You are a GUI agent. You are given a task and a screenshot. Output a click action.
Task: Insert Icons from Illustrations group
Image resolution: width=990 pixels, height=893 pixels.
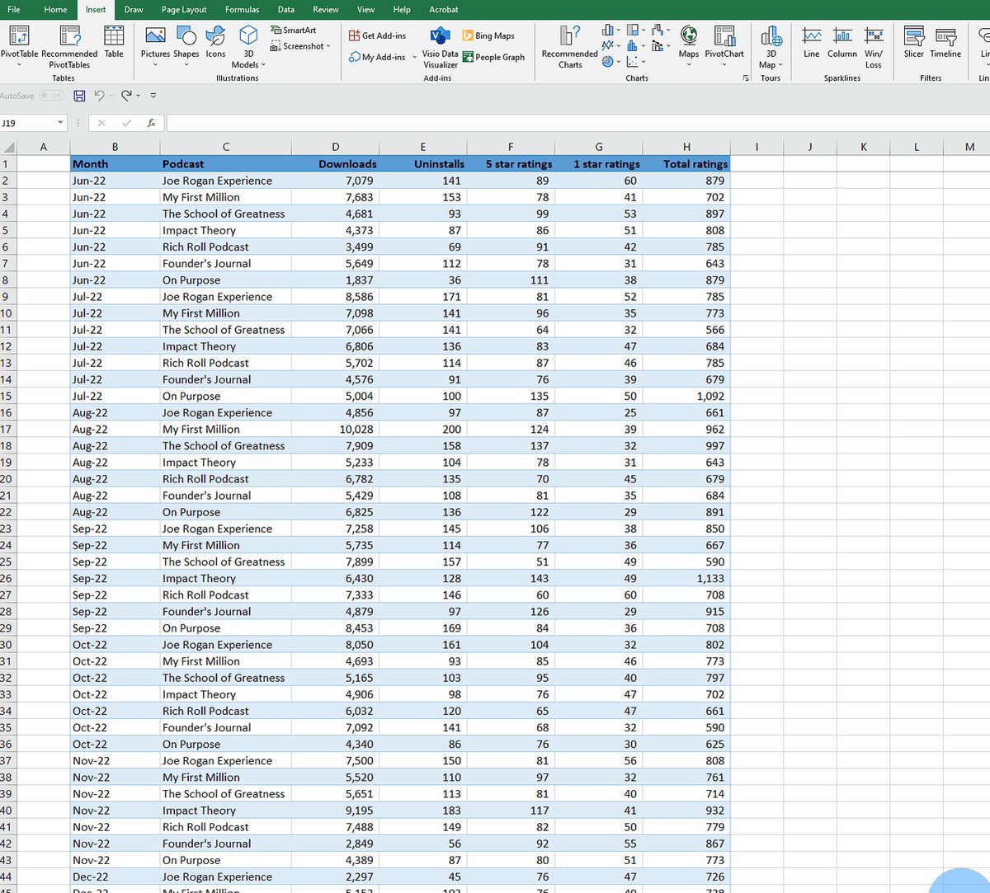(x=215, y=43)
